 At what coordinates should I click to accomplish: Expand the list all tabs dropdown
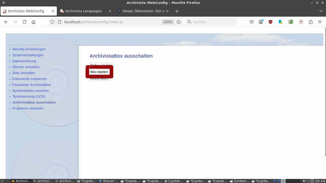321,11
